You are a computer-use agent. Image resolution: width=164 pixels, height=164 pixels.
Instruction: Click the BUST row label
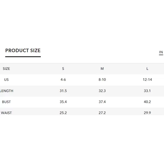6,102
